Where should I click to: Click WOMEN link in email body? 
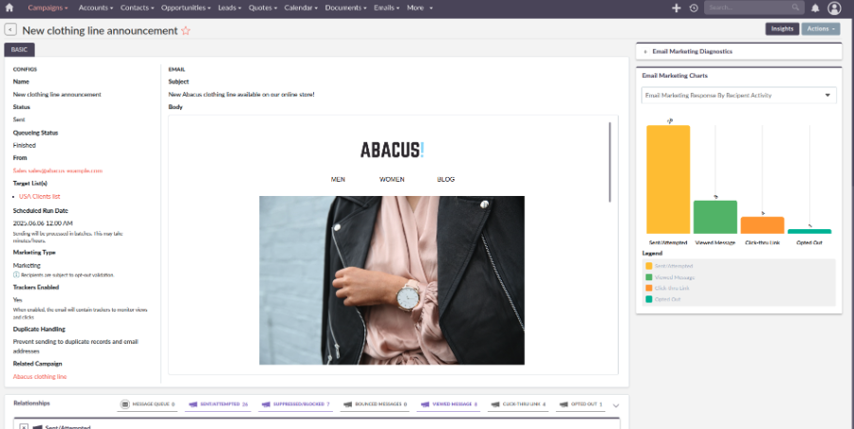(x=392, y=179)
